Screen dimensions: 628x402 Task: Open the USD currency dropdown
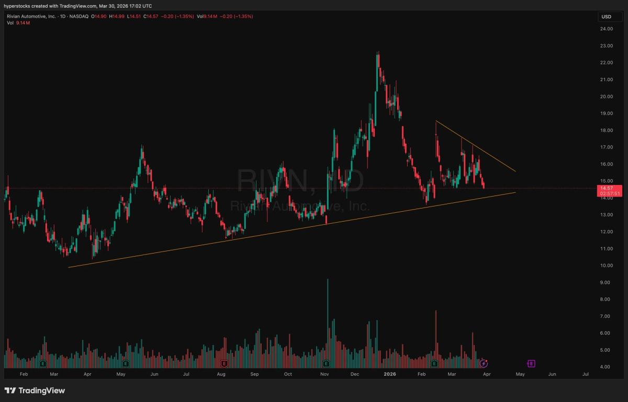pyautogui.click(x=607, y=16)
